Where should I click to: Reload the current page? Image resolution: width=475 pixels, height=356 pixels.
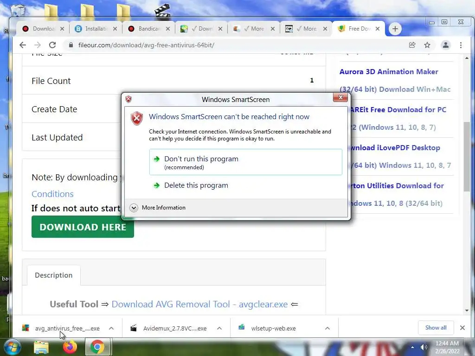52,45
